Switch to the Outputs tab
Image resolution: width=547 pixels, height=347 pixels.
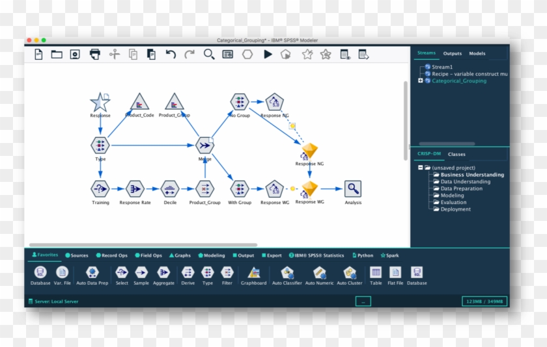coord(452,53)
